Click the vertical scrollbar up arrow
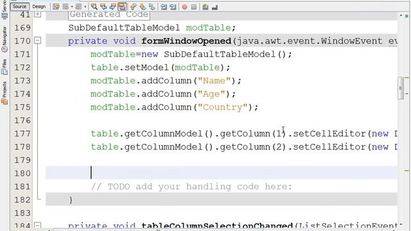The image size is (411, 231). click(x=401, y=15)
